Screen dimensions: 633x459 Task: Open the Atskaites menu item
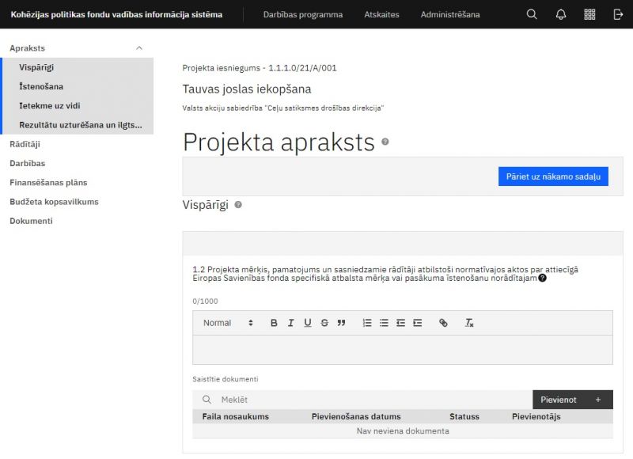pos(381,14)
